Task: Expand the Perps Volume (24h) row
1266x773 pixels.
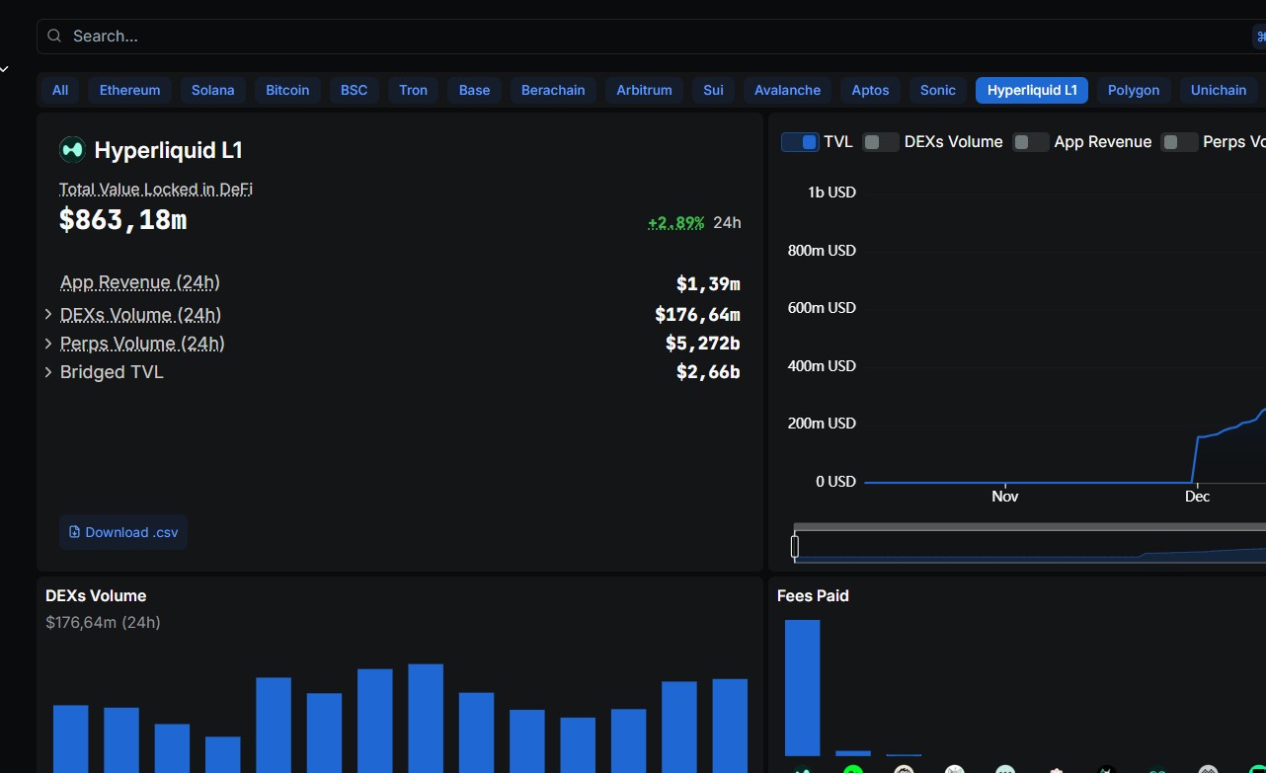Action: pyautogui.click(x=48, y=344)
